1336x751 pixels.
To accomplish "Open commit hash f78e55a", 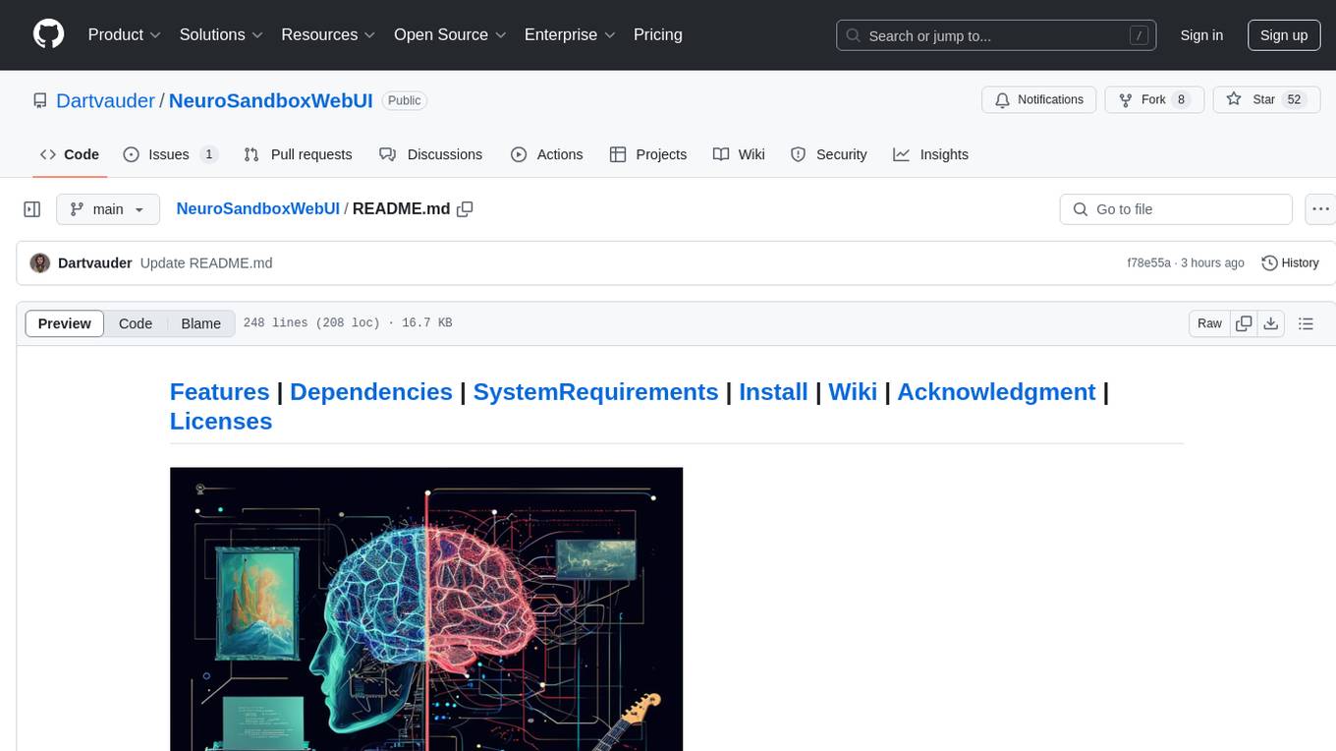I will (x=1149, y=263).
